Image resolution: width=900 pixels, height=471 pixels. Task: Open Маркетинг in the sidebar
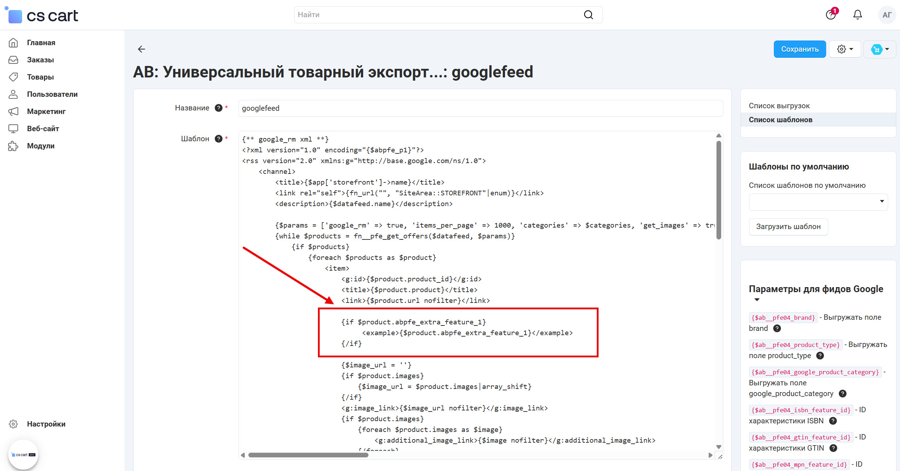46,111
